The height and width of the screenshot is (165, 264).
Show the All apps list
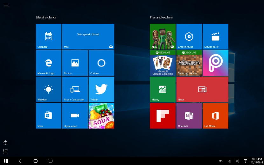[5, 151]
